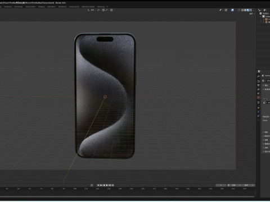Open the Output properties tab

click(x=258, y=85)
